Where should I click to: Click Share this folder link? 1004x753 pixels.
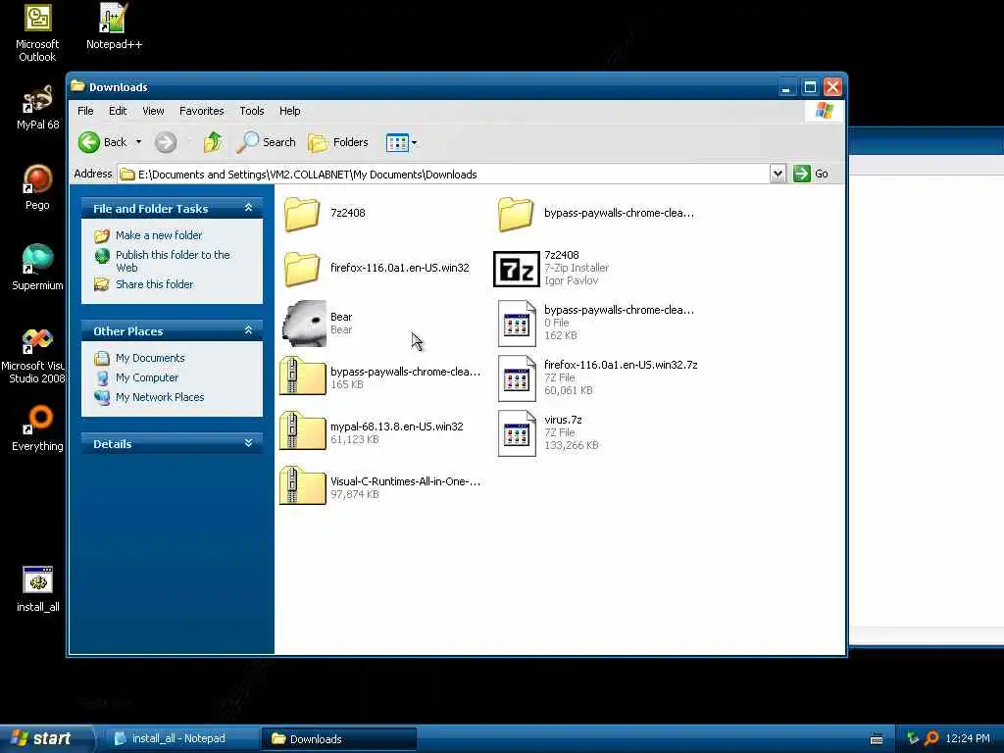(x=154, y=284)
